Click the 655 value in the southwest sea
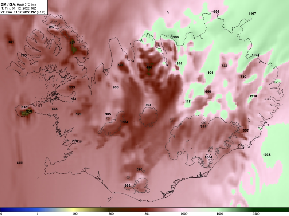This screenshot has width=289, height=216. pos(20,163)
